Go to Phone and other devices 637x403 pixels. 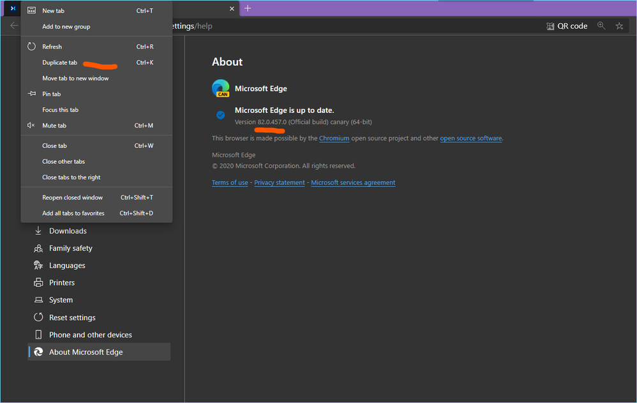click(99, 335)
